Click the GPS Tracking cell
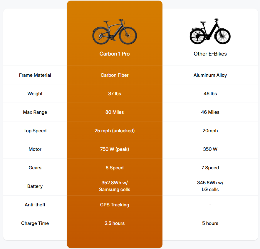 point(115,205)
